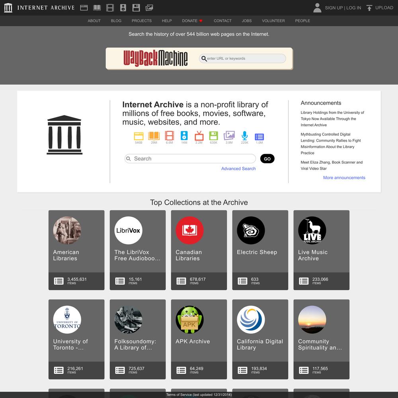
Task: Open the Audio speaker icon in top navigation
Action: click(123, 8)
